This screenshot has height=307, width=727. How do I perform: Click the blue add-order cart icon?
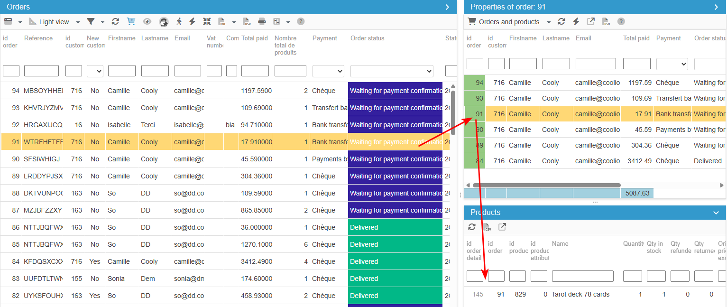tap(131, 21)
